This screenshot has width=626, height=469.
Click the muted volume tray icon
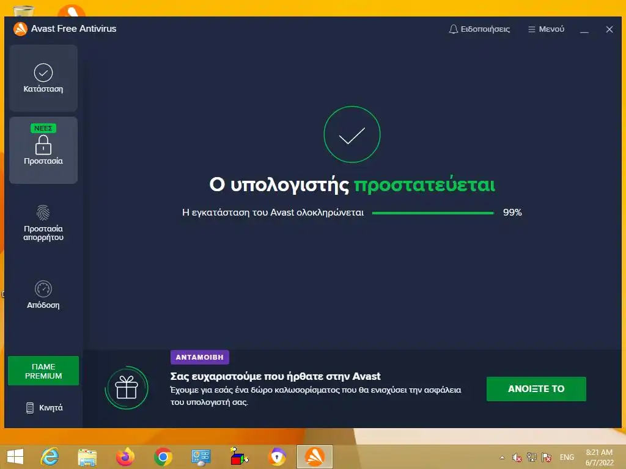[517, 457]
